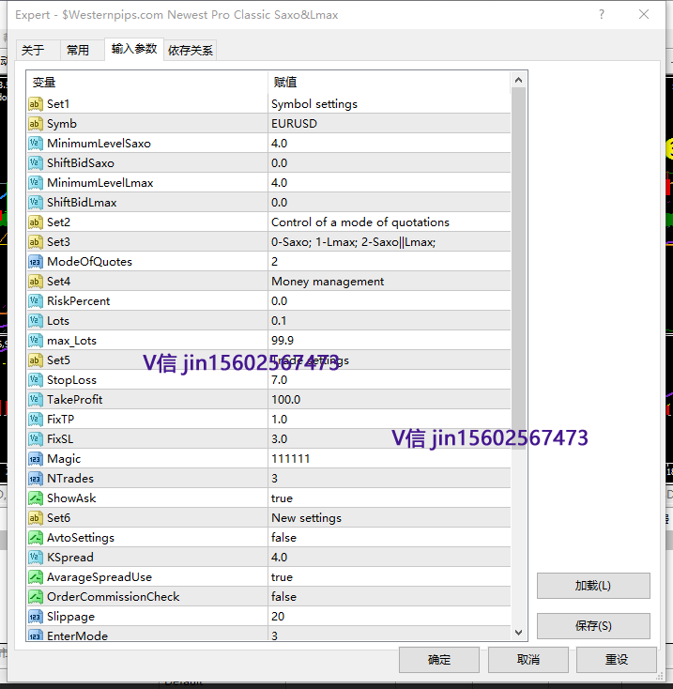Click the double-type icon beside MinimumLevelLmax
Image resolution: width=673 pixels, height=689 pixels.
pos(36,183)
